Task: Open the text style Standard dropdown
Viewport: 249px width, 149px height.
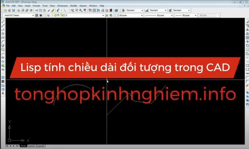Action: [x=142, y=10]
